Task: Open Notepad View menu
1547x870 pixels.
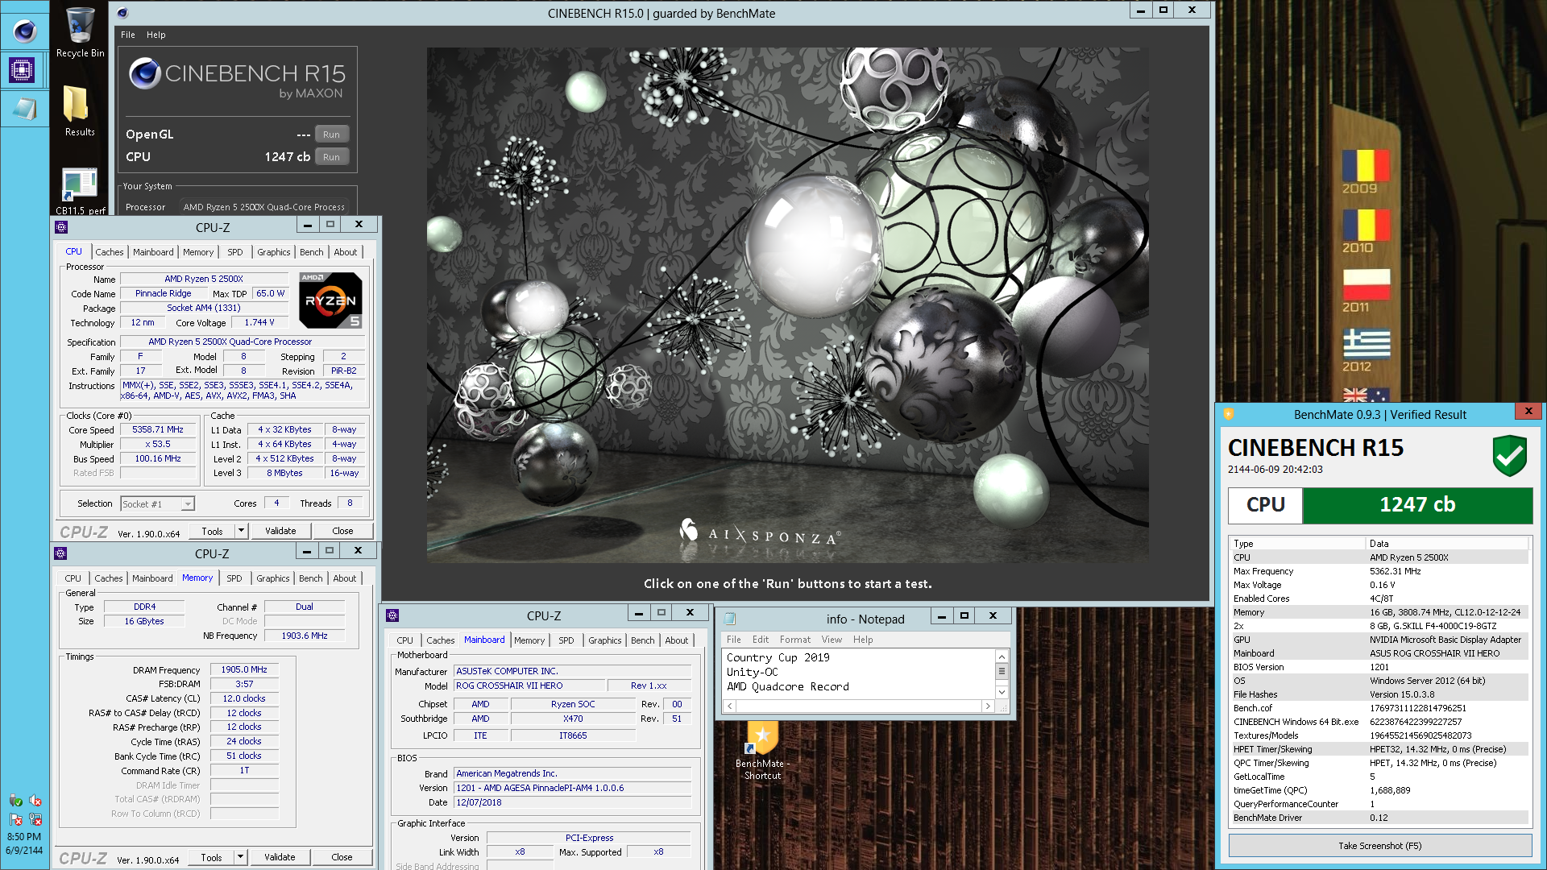Action: tap(832, 640)
